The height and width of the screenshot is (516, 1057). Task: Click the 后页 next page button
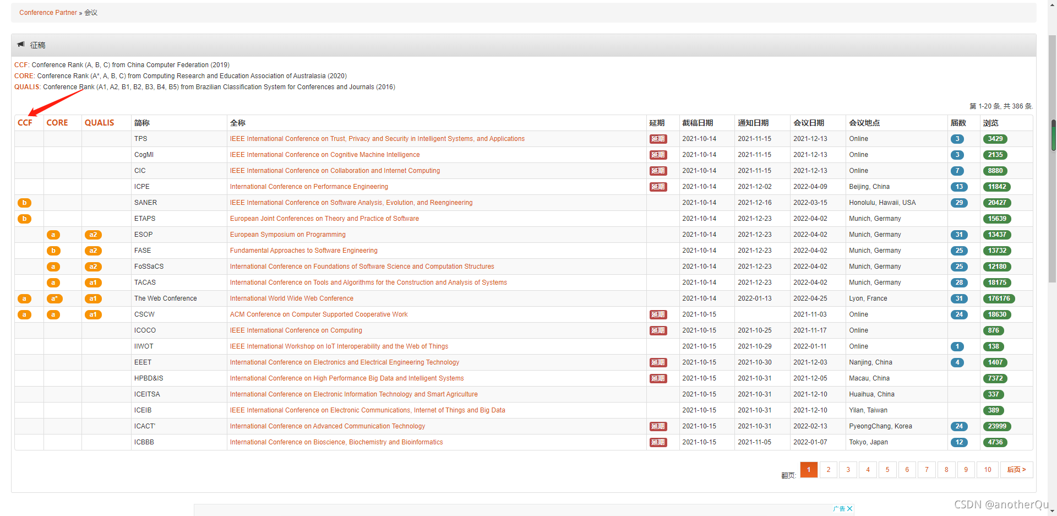point(1016,470)
